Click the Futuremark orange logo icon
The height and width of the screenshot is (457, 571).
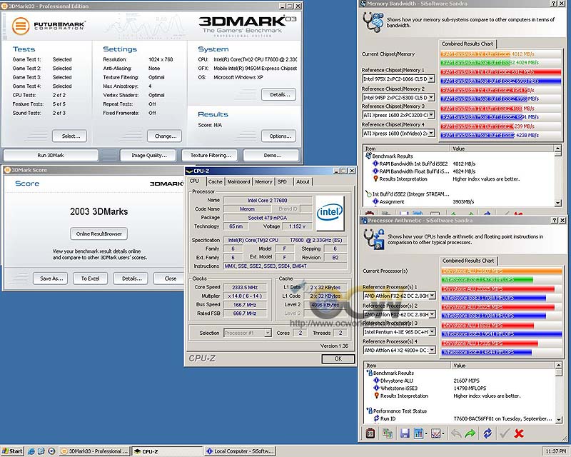[21, 26]
